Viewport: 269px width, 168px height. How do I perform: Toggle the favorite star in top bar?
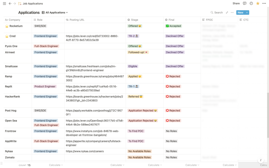258,3
